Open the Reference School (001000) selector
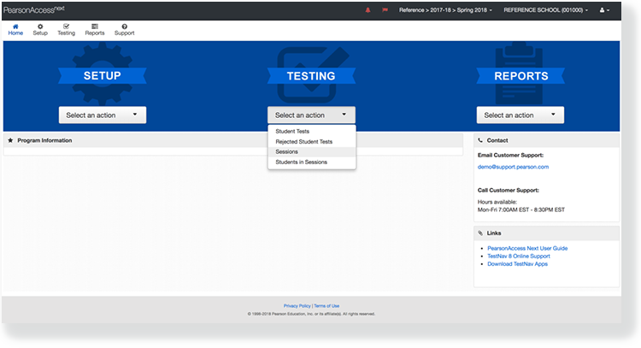Viewport: 641px width, 348px height. click(544, 9)
